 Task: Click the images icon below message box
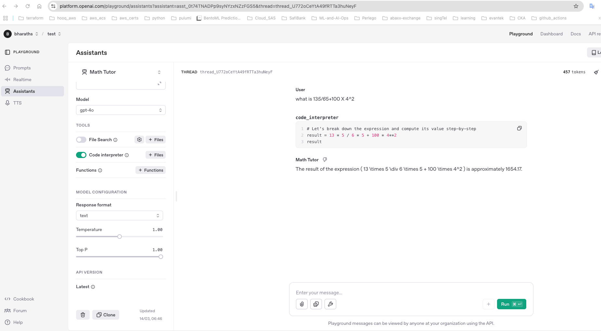[x=316, y=304]
